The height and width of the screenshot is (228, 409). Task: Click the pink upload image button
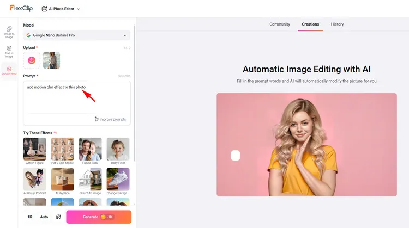tap(32, 60)
